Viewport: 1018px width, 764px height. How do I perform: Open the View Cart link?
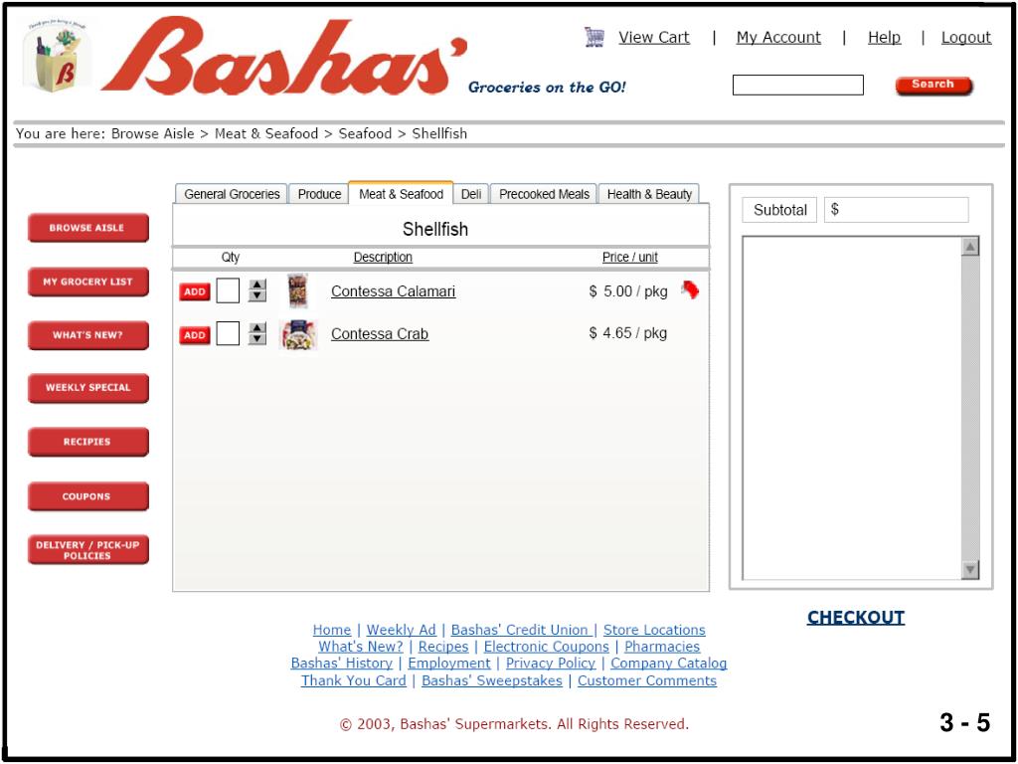[654, 38]
